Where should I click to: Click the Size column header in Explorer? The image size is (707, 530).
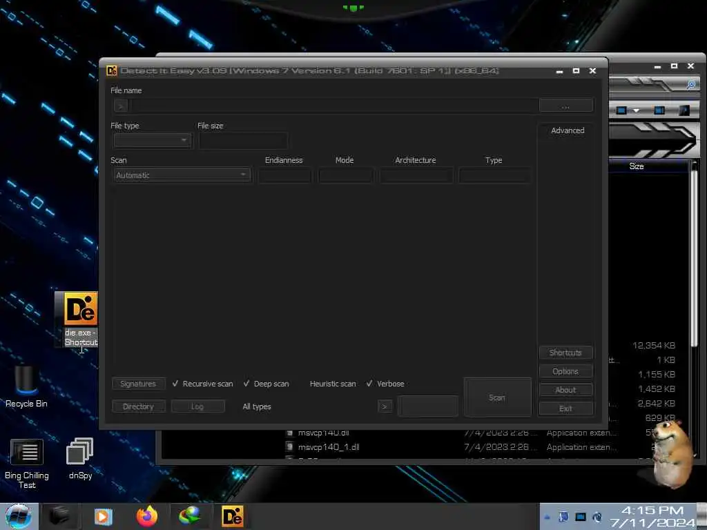coord(637,166)
